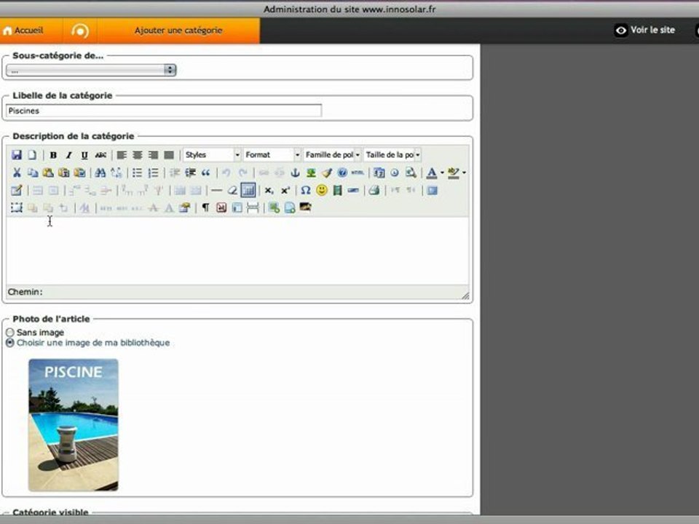Click the Paste icon
Image resolution: width=699 pixels, height=524 pixels.
tap(48, 172)
